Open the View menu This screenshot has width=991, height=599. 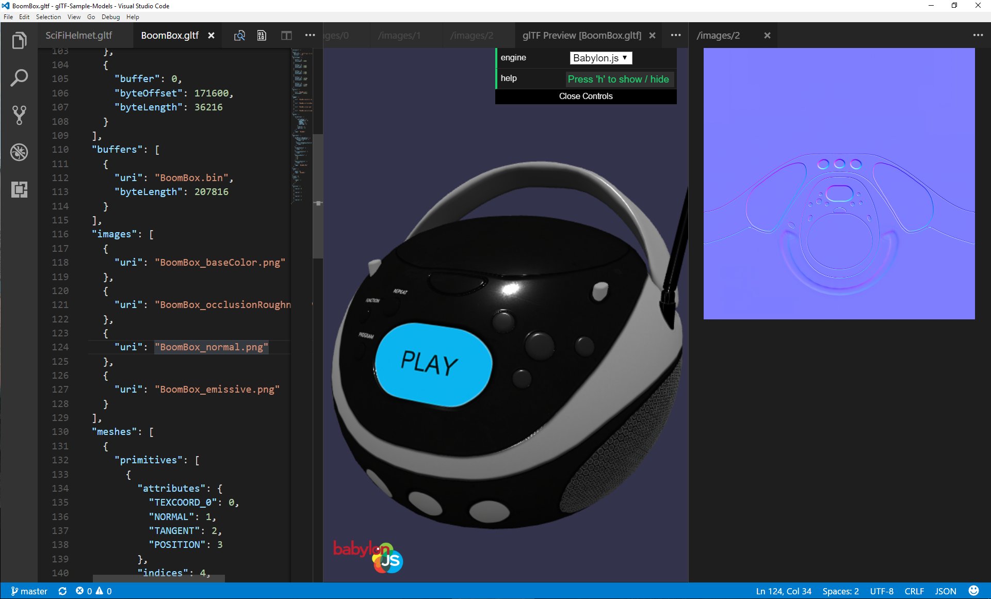pos(74,17)
